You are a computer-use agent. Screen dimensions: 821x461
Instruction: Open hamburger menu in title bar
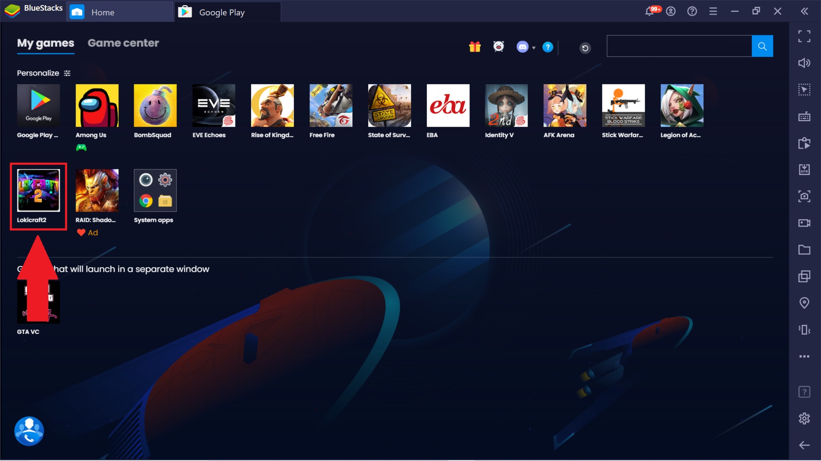coord(713,12)
